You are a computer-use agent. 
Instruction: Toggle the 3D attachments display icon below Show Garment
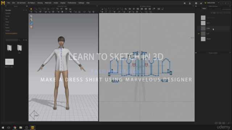click(31, 20)
